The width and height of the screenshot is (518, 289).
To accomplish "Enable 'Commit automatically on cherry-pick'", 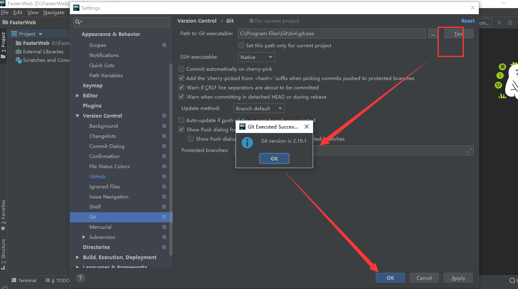I will pyautogui.click(x=181, y=69).
